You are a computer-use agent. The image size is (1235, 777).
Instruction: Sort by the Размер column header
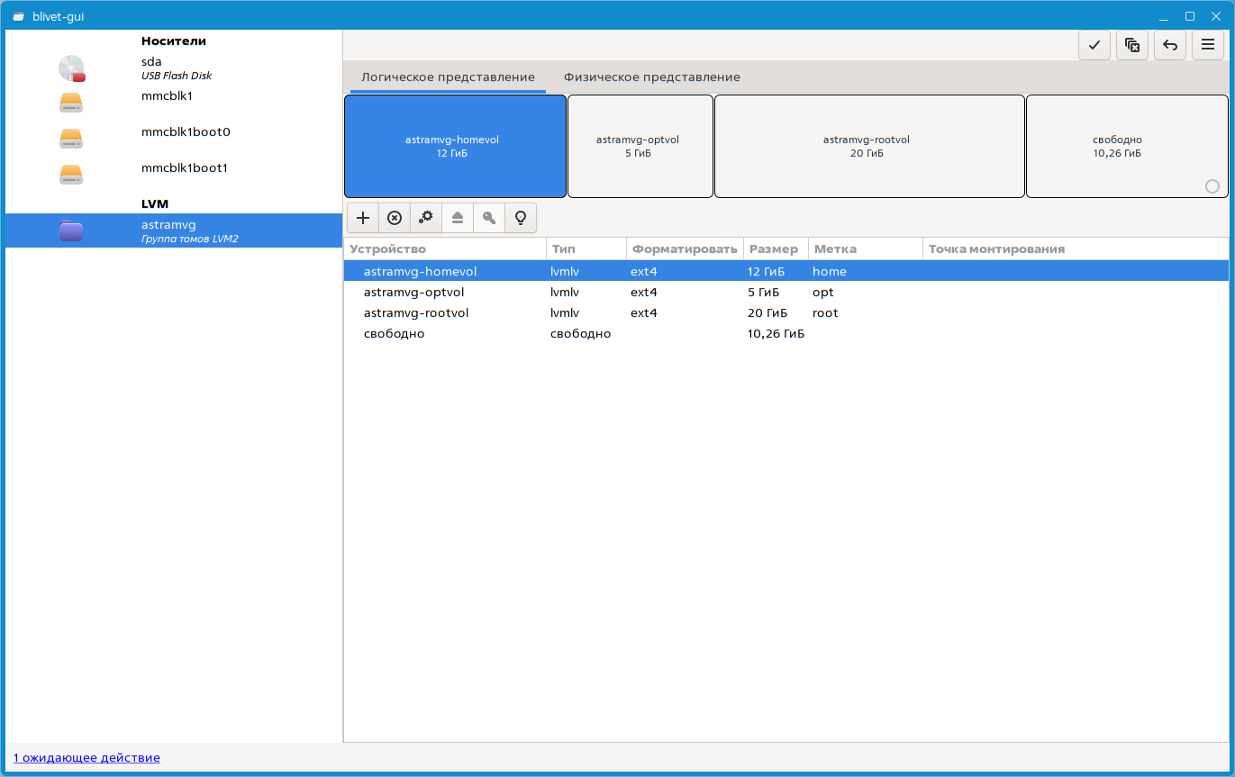point(773,249)
